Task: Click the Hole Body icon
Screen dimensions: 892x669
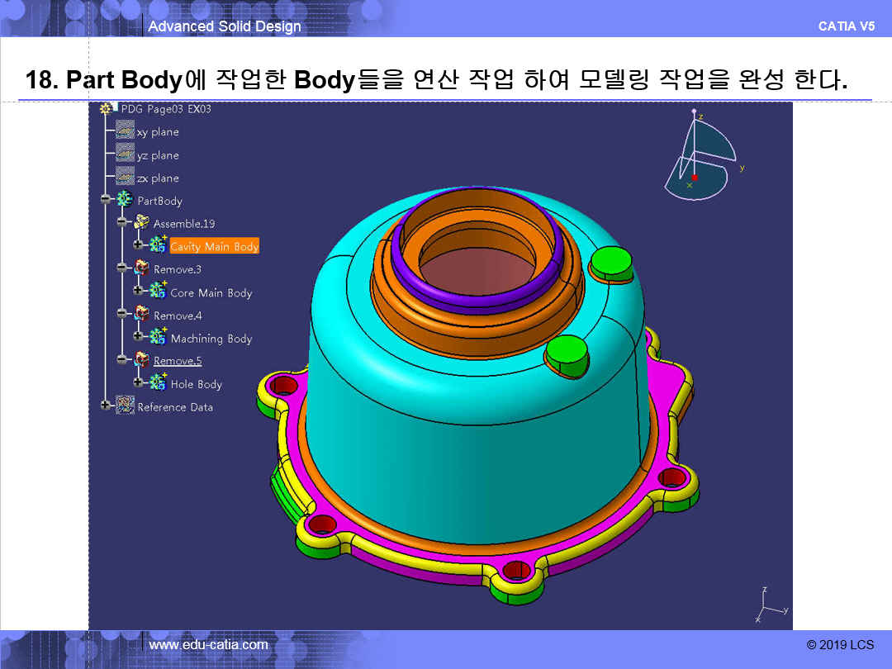Action: 158,384
